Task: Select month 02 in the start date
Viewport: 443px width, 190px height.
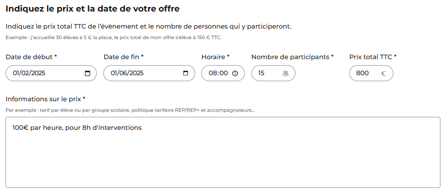Action: click(25, 73)
